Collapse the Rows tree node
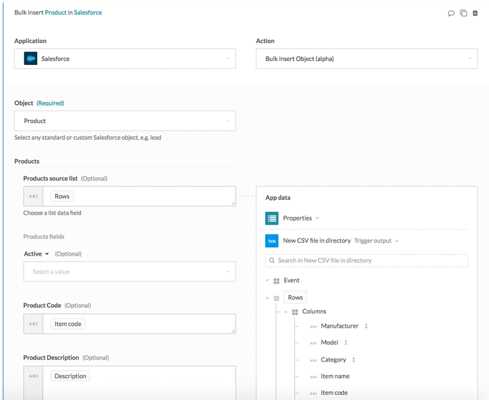 pos(268,298)
